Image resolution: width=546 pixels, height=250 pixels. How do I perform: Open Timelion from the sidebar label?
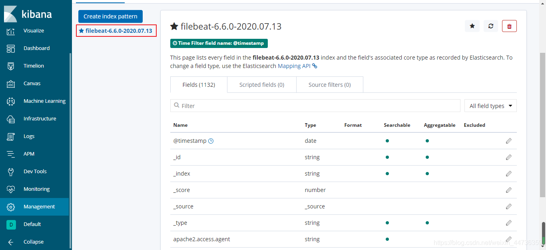point(34,66)
